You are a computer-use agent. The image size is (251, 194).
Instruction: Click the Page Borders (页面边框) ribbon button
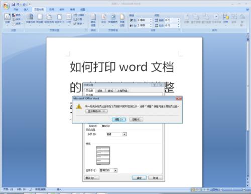[x=122, y=20]
